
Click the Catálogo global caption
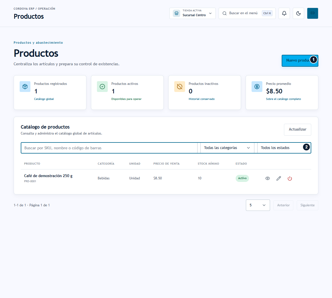tap(44, 99)
